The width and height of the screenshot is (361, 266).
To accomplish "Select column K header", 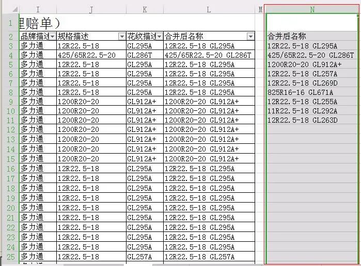I will pyautogui.click(x=145, y=9).
